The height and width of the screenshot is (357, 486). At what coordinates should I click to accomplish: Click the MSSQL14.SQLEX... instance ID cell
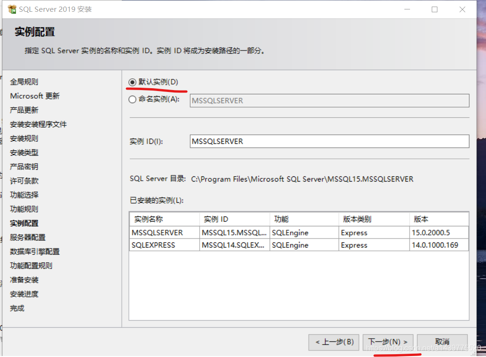click(235, 245)
